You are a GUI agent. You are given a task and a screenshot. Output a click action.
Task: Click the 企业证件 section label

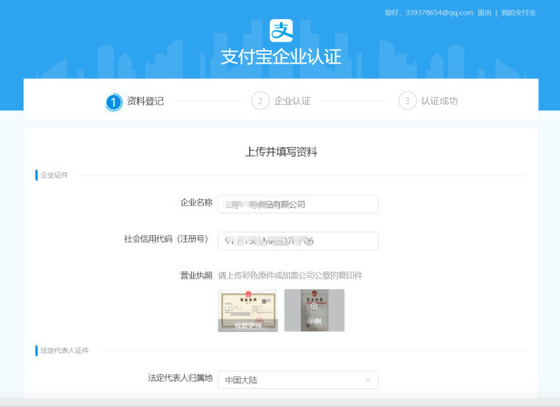click(54, 175)
